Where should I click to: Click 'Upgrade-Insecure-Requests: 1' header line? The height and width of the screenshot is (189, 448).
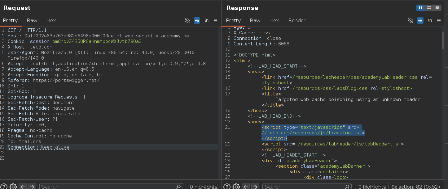(x=47, y=97)
